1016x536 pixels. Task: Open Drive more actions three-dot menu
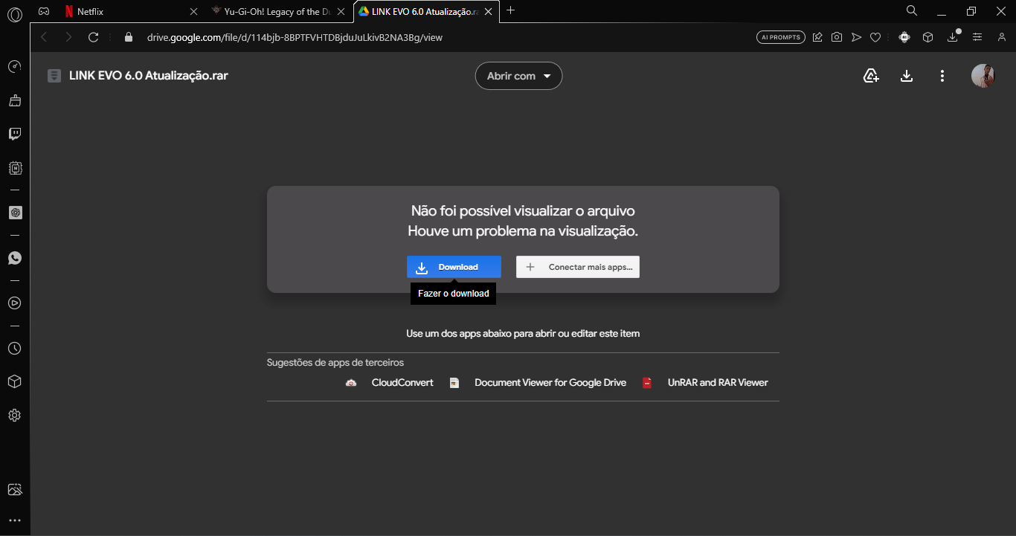[942, 76]
